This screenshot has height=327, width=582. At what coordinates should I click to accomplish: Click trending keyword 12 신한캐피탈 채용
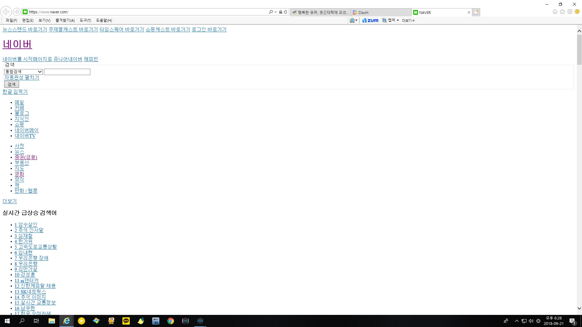click(x=35, y=286)
